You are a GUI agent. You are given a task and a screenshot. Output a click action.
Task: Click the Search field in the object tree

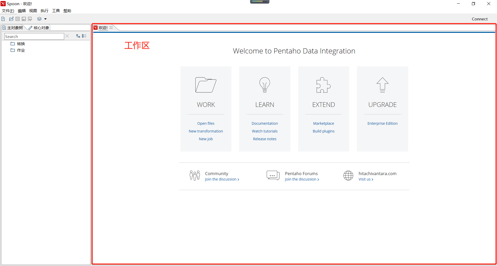34,36
